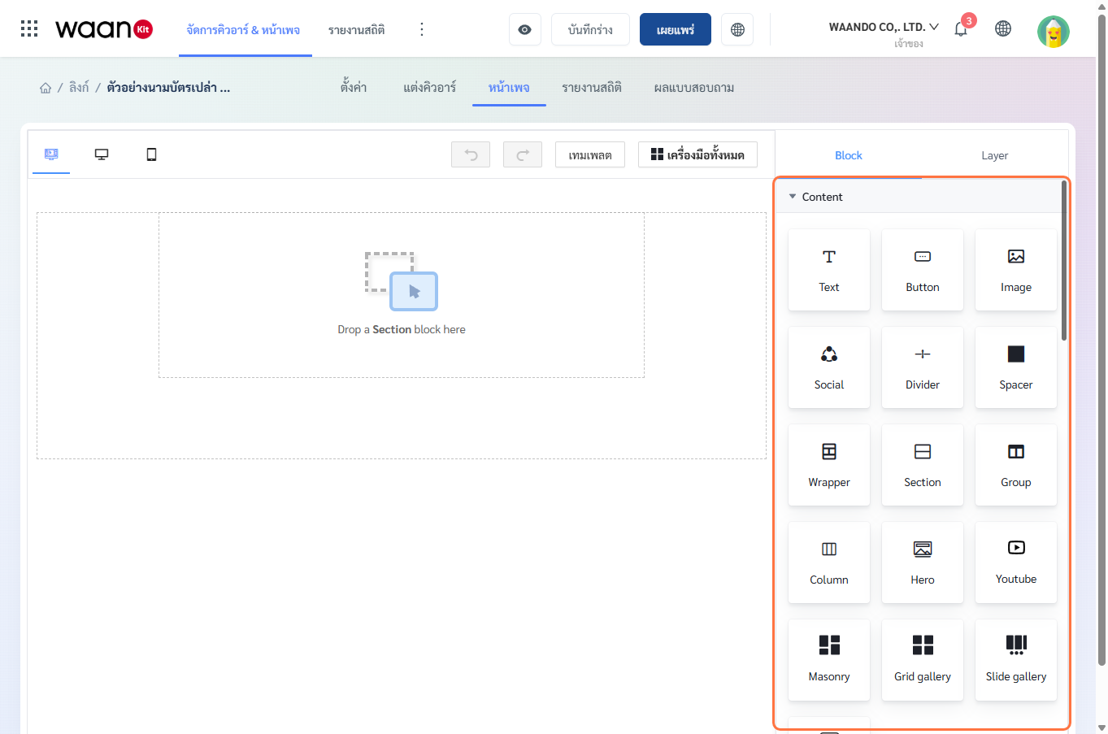Viewport: 1108px width, 734px height.
Task: Click the บันทึกร่าง save draft button
Action: (x=590, y=29)
